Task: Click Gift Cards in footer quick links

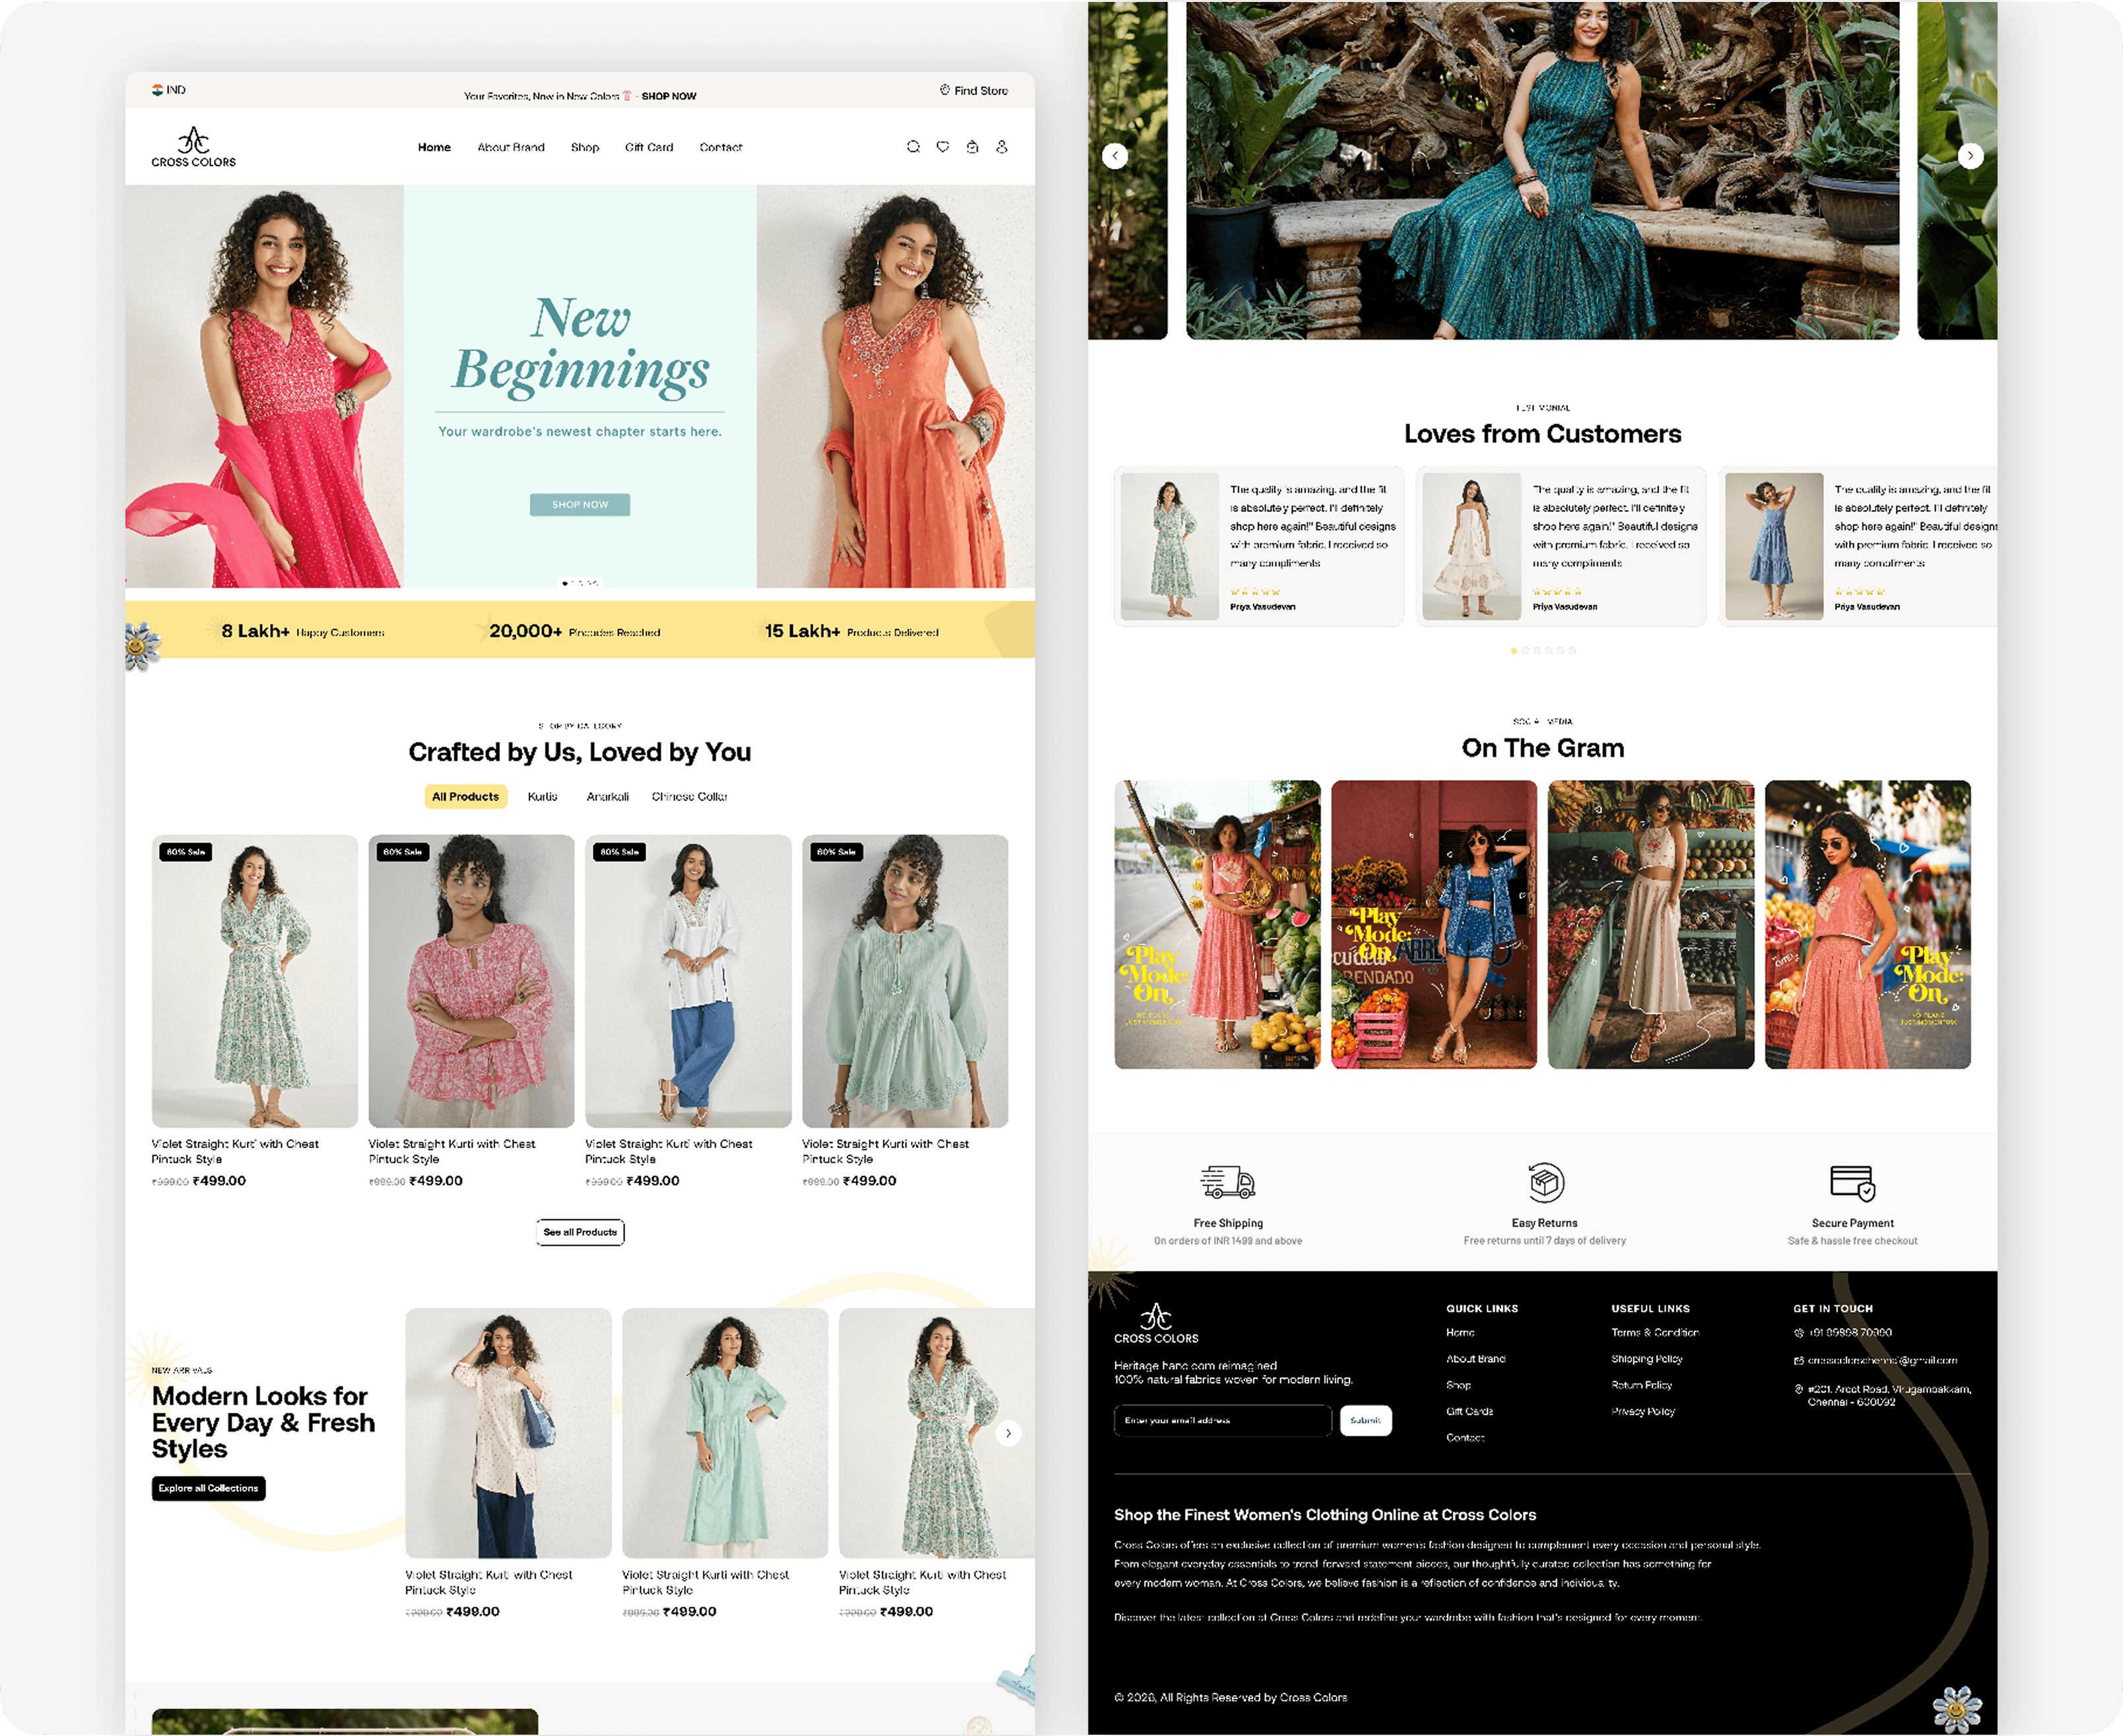Action: [x=1469, y=1411]
